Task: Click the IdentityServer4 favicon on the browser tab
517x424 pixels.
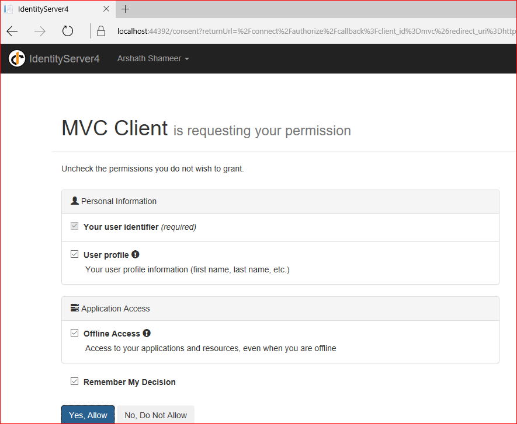Action: tap(9, 9)
